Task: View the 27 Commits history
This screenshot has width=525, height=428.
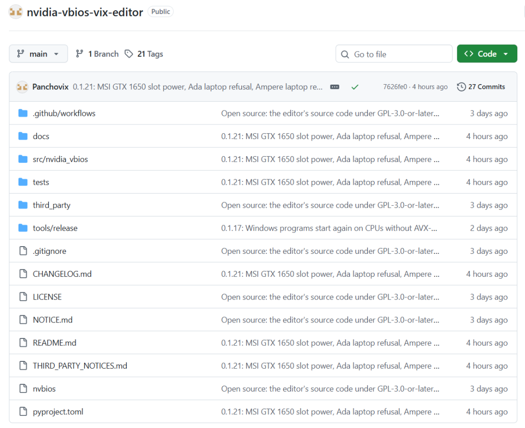Action: [x=481, y=87]
